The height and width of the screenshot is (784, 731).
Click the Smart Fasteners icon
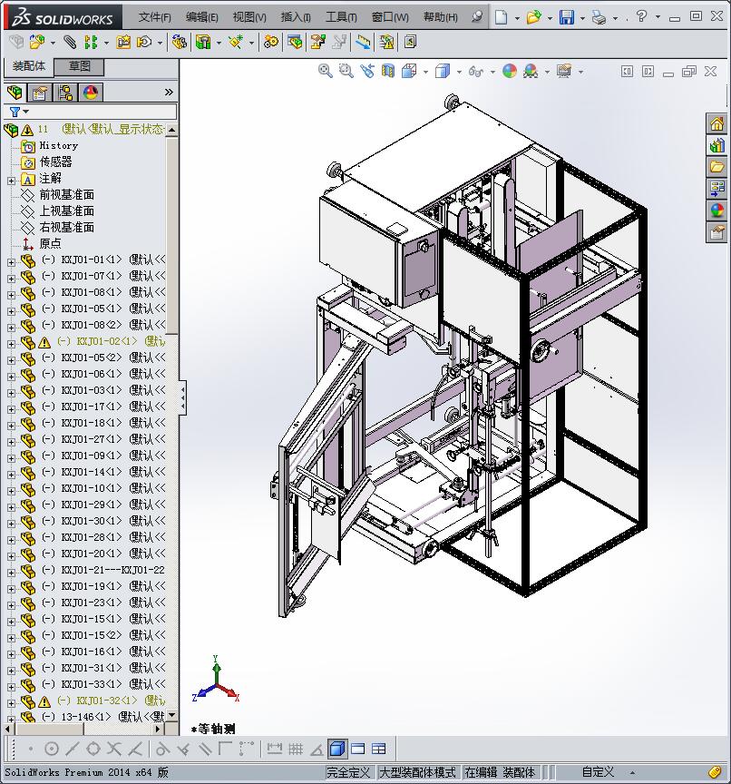123,42
